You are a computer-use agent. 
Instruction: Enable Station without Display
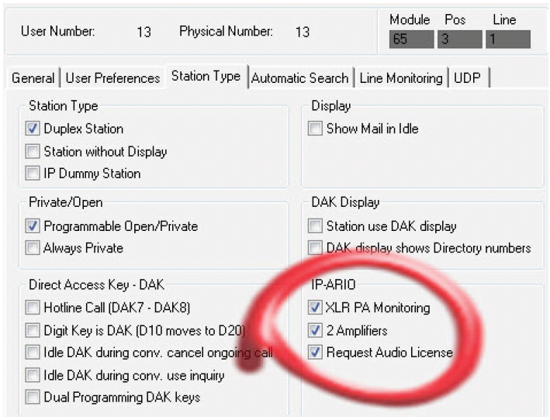(x=33, y=151)
